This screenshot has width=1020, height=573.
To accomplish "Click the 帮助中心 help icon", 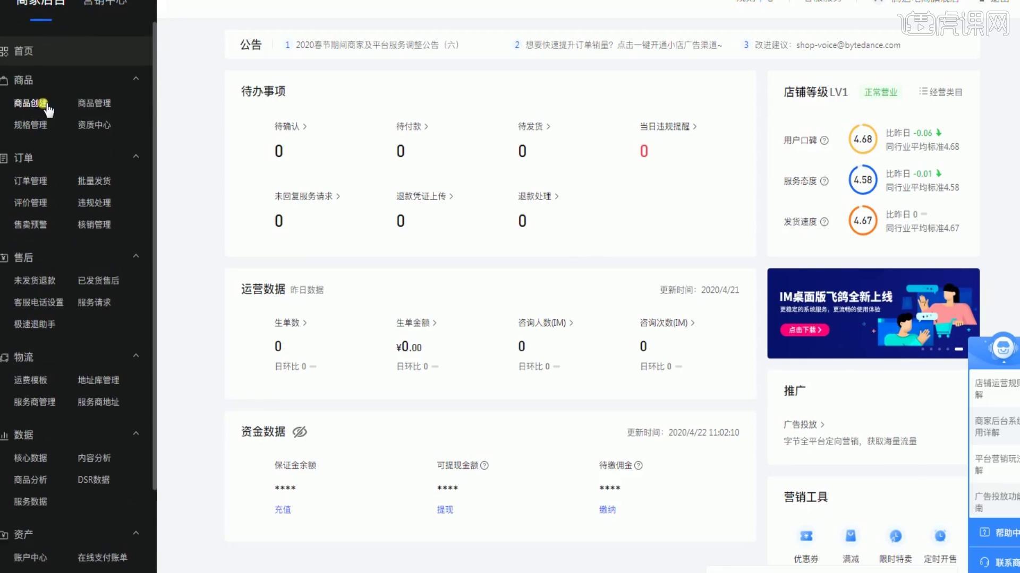I will pyautogui.click(x=984, y=532).
